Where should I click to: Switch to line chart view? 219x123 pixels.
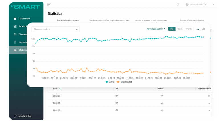(x=198, y=29)
